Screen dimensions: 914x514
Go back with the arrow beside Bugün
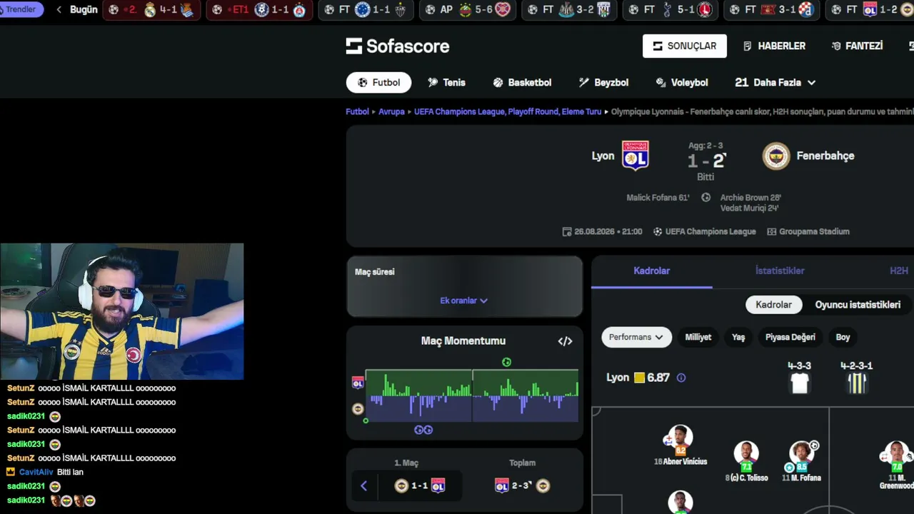59,10
